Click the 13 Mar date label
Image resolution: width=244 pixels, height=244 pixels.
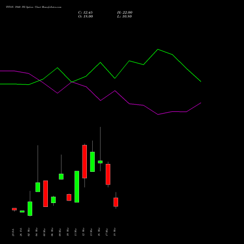click(91, 232)
